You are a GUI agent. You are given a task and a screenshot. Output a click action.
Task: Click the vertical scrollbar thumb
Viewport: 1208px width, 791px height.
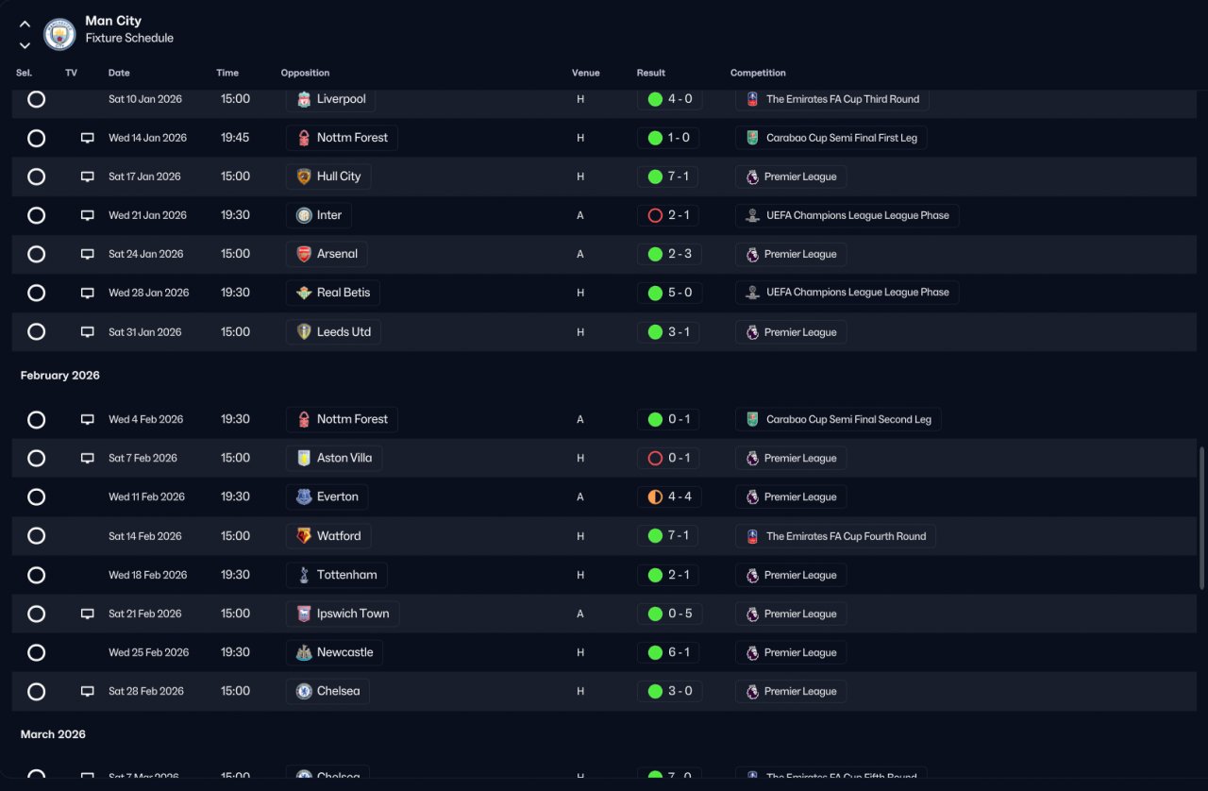tap(1201, 518)
